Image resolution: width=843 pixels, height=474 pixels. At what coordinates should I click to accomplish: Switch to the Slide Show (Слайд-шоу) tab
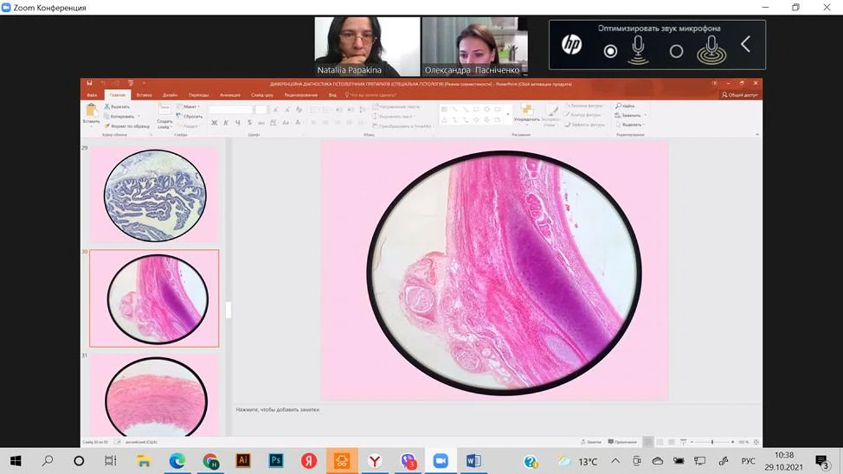pyautogui.click(x=262, y=95)
